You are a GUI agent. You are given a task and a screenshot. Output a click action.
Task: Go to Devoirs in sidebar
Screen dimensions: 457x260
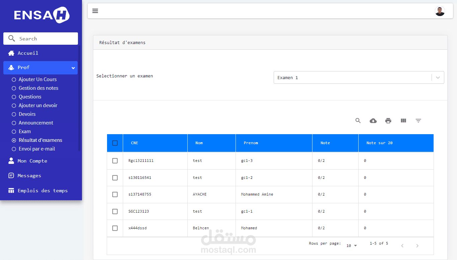click(x=27, y=114)
